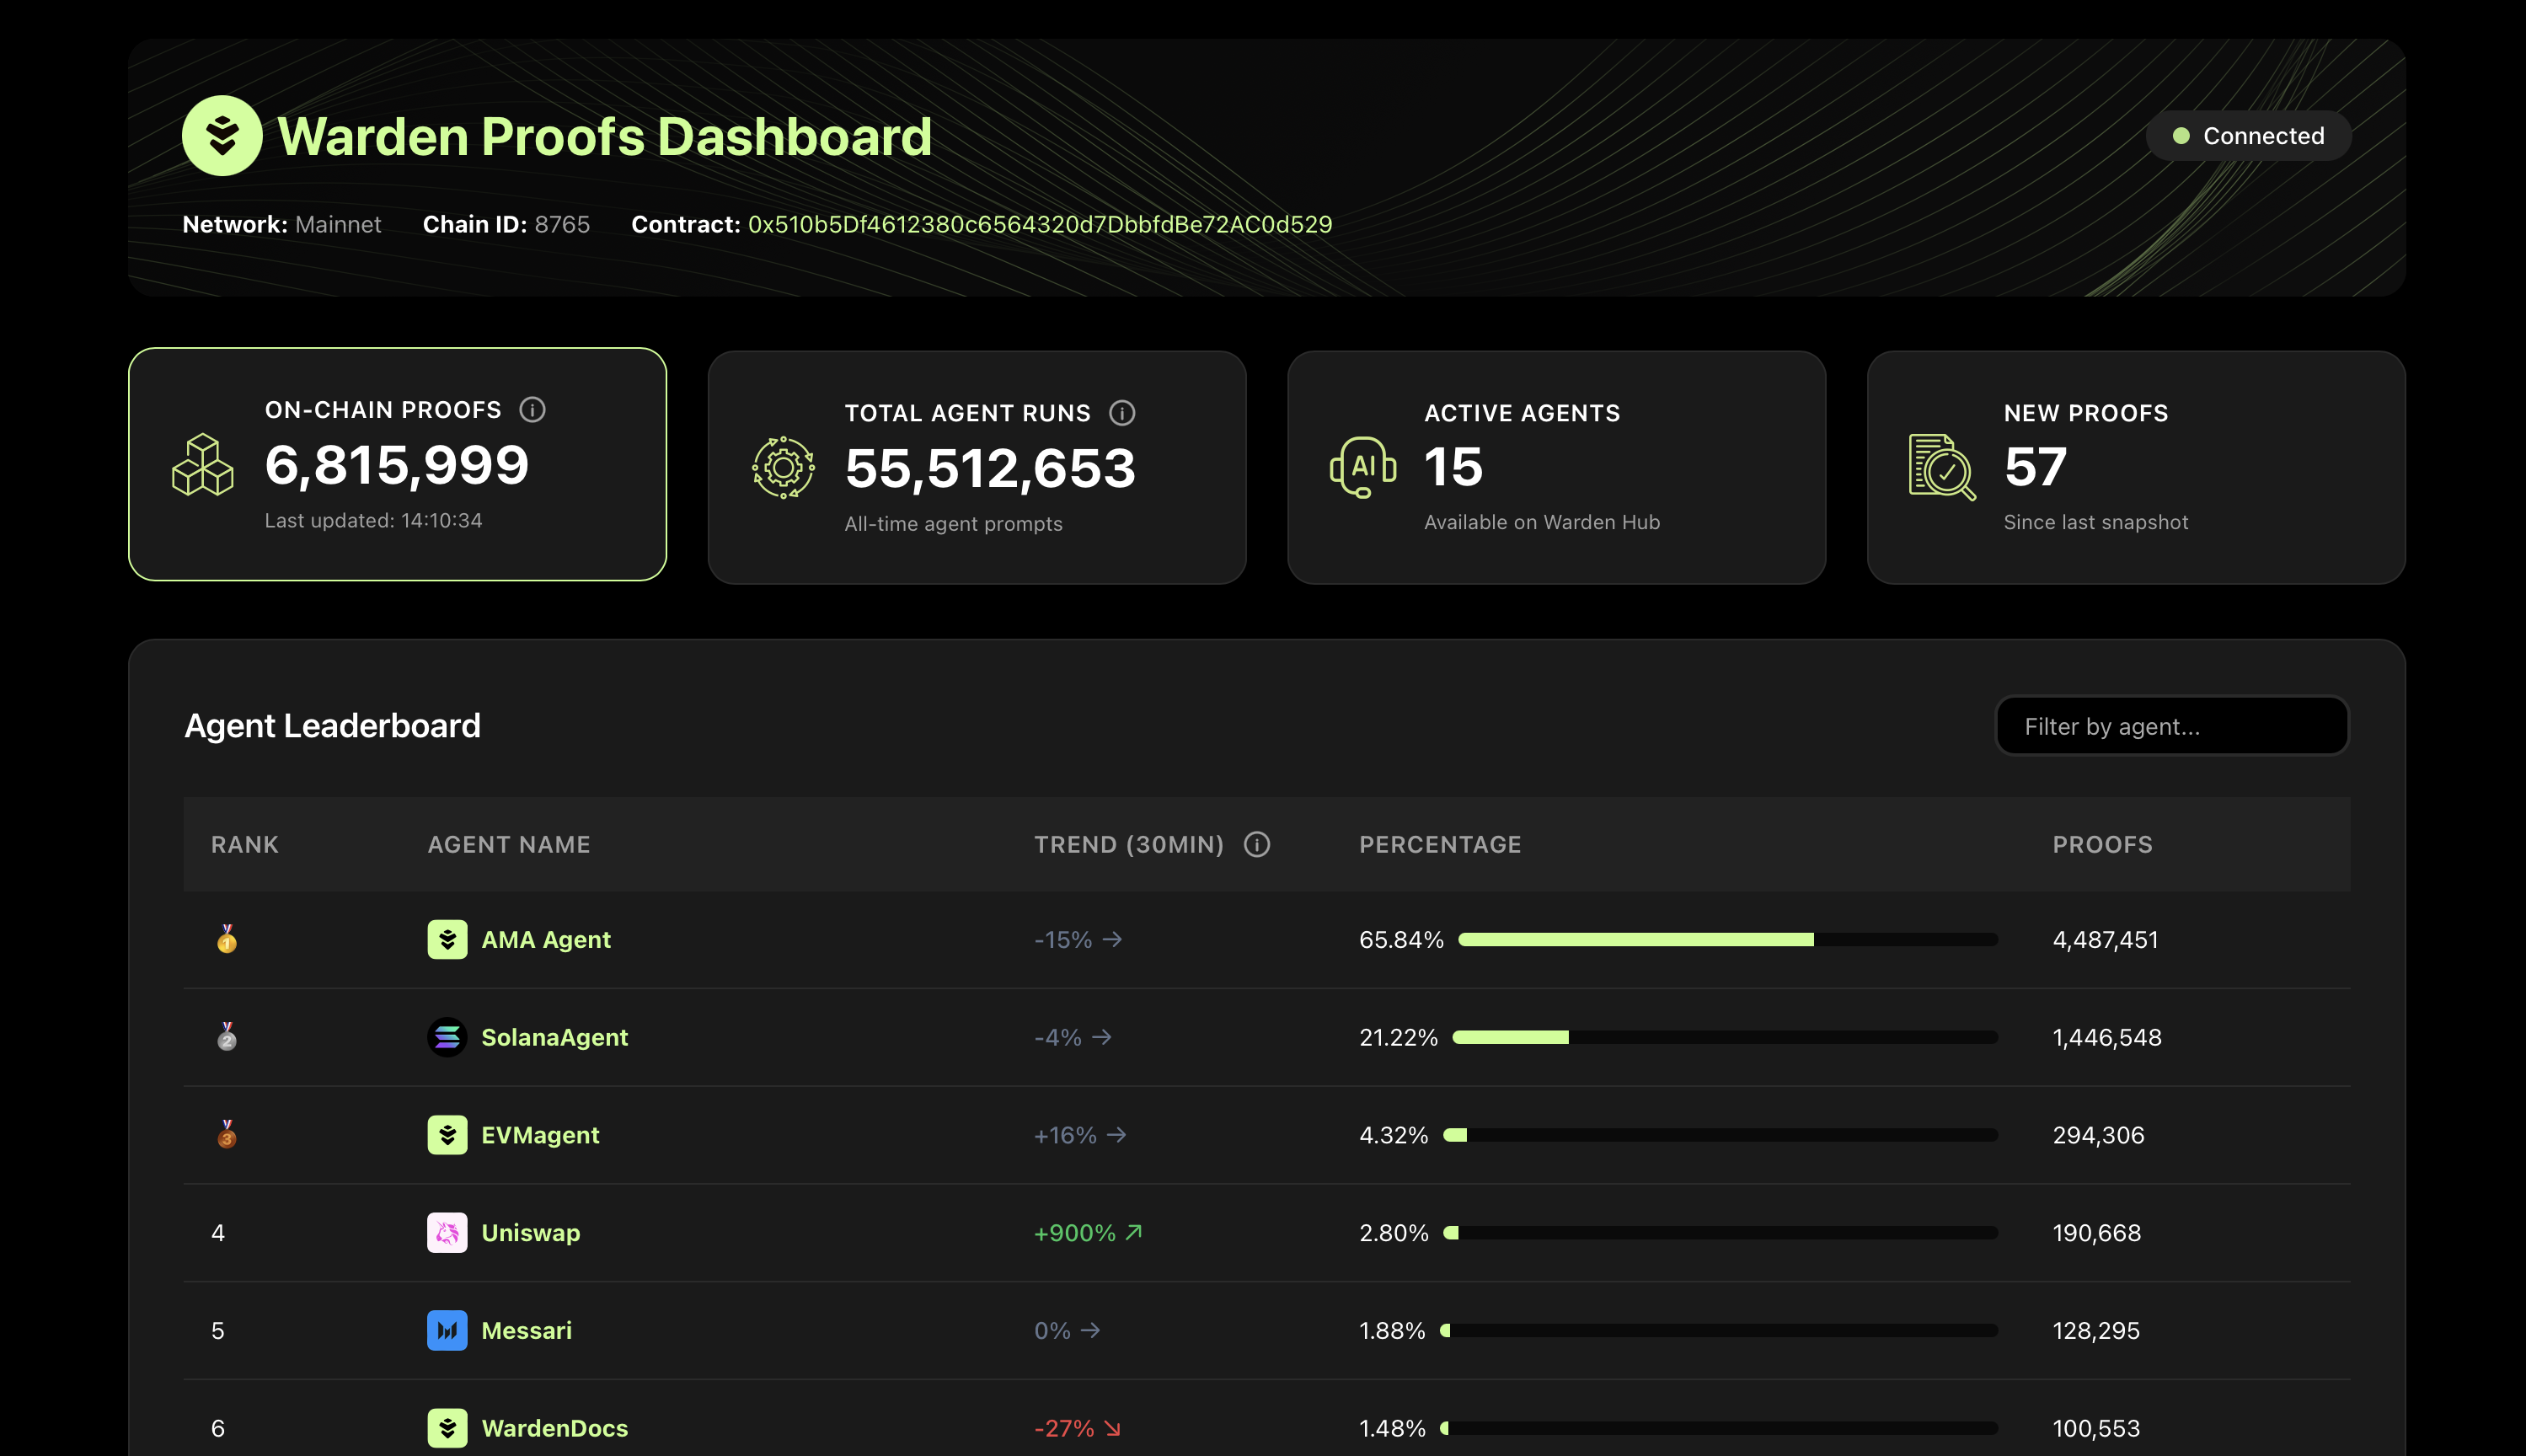The width and height of the screenshot is (2526, 1456).
Task: Click info icon next to On-Chain Proofs
Action: [532, 410]
